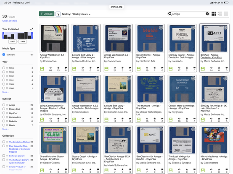Screen dimensions: 233x174
Task: Clear the Amiga search text
Action: 207,14
